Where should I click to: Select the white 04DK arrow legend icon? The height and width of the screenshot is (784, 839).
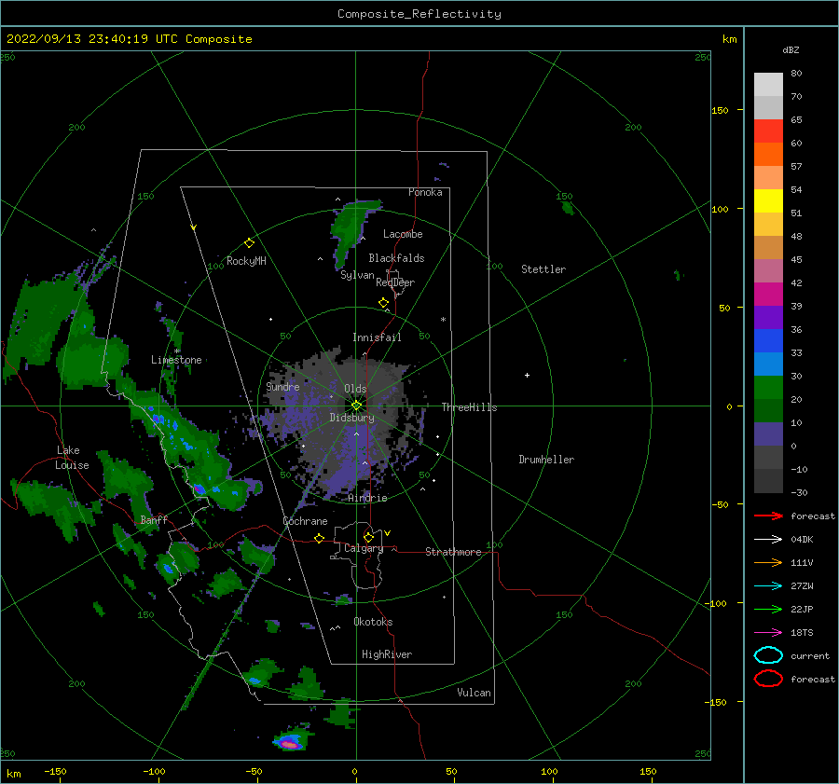coord(768,539)
